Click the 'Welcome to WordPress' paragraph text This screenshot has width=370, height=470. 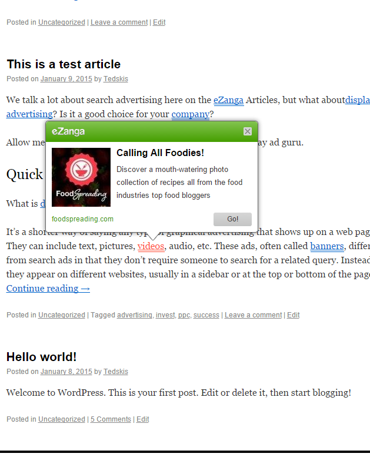click(178, 393)
